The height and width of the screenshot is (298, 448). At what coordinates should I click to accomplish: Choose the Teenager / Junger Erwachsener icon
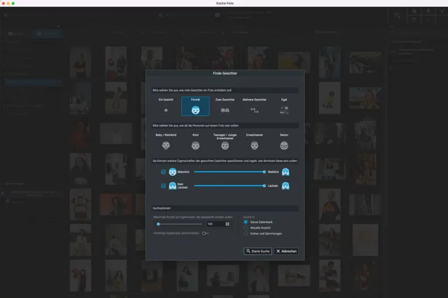pyautogui.click(x=225, y=146)
